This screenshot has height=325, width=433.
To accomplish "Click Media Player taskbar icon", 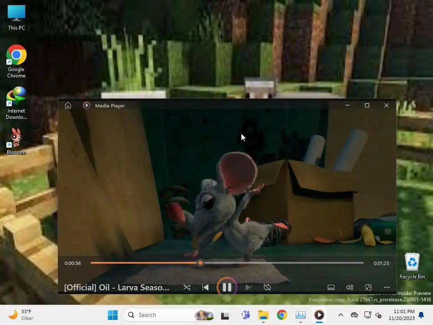I will (319, 315).
